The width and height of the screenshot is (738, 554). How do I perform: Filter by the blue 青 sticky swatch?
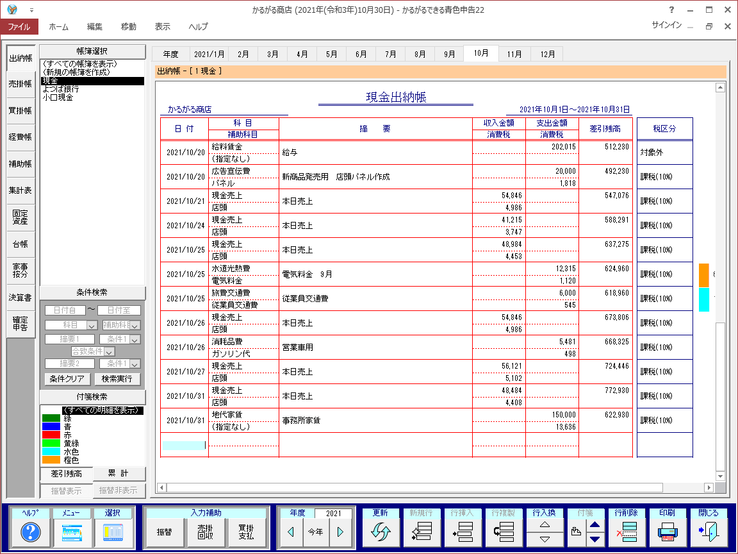(x=51, y=427)
